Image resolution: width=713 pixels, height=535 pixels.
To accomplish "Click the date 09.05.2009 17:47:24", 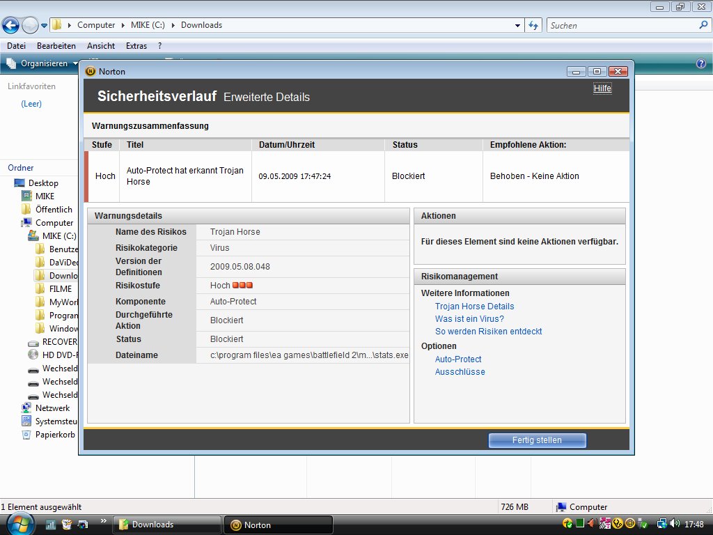I will pyautogui.click(x=295, y=176).
